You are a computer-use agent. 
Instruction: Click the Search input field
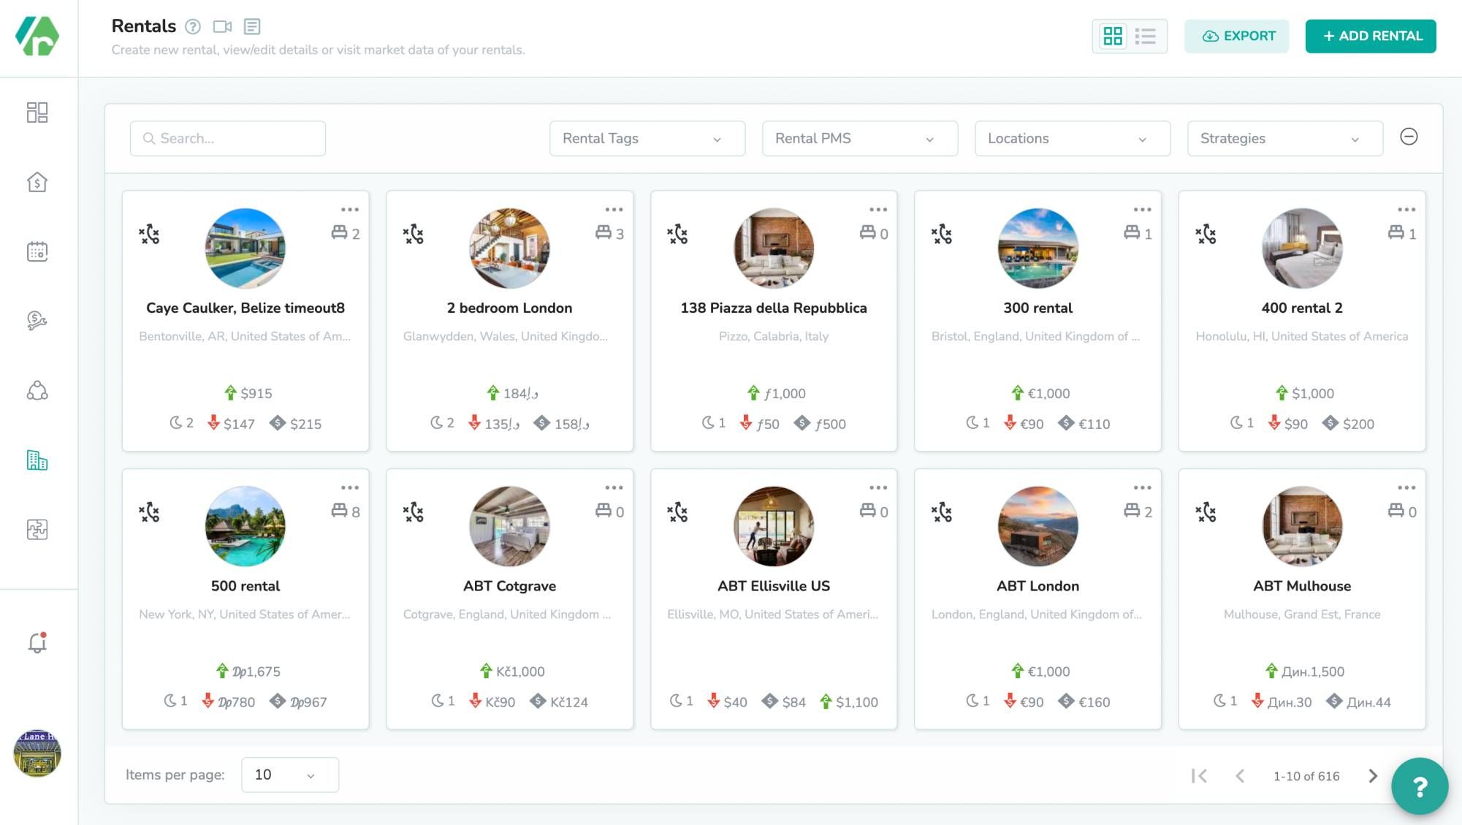click(227, 138)
